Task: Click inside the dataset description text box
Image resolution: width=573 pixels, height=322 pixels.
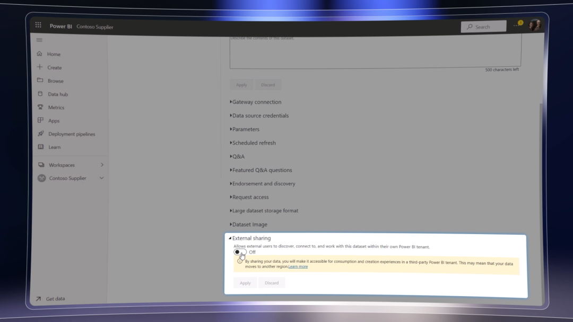Action: (x=375, y=52)
